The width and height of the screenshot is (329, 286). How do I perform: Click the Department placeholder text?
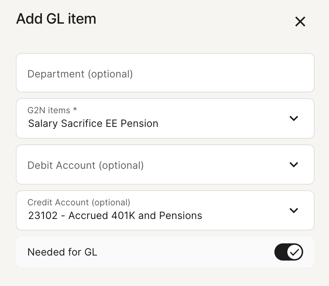(80, 74)
